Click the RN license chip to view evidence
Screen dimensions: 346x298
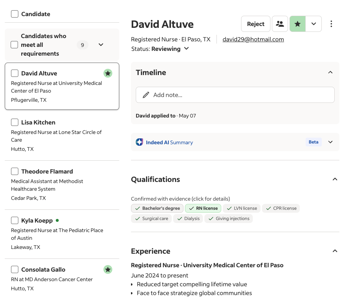click(203, 208)
